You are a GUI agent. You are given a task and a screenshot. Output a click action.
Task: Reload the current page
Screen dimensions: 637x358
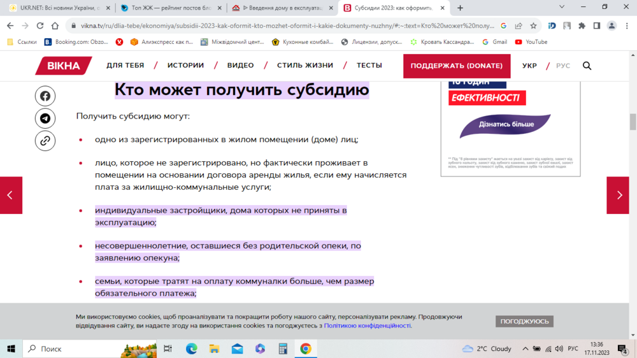pyautogui.click(x=39, y=25)
